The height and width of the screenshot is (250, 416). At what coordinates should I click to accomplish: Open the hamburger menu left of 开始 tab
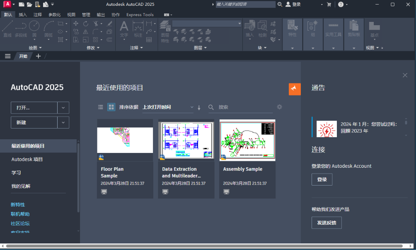[x=8, y=56]
